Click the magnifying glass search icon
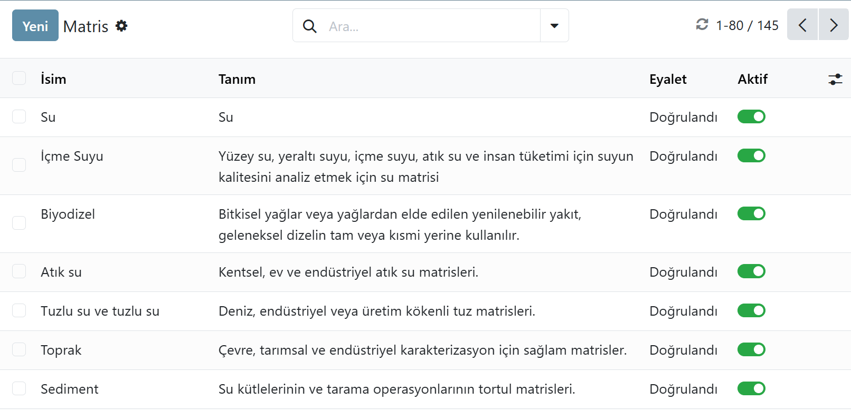The width and height of the screenshot is (851, 410). click(310, 26)
